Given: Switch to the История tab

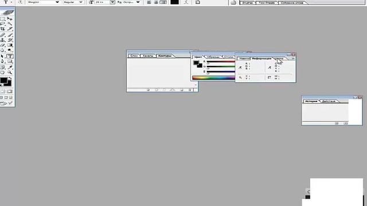Looking at the screenshot, I should click(x=311, y=101).
